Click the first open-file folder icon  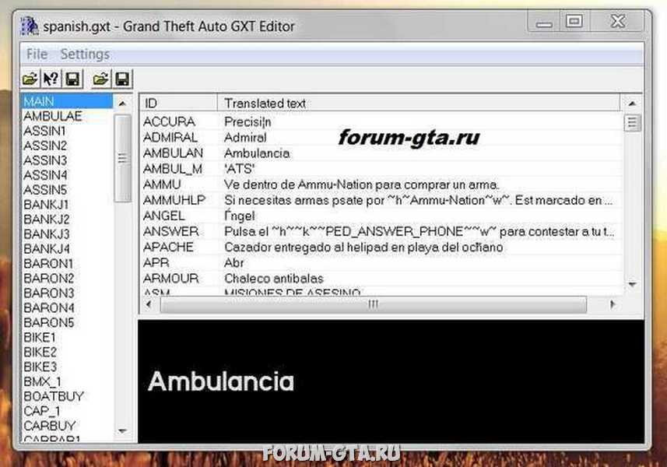(30, 79)
